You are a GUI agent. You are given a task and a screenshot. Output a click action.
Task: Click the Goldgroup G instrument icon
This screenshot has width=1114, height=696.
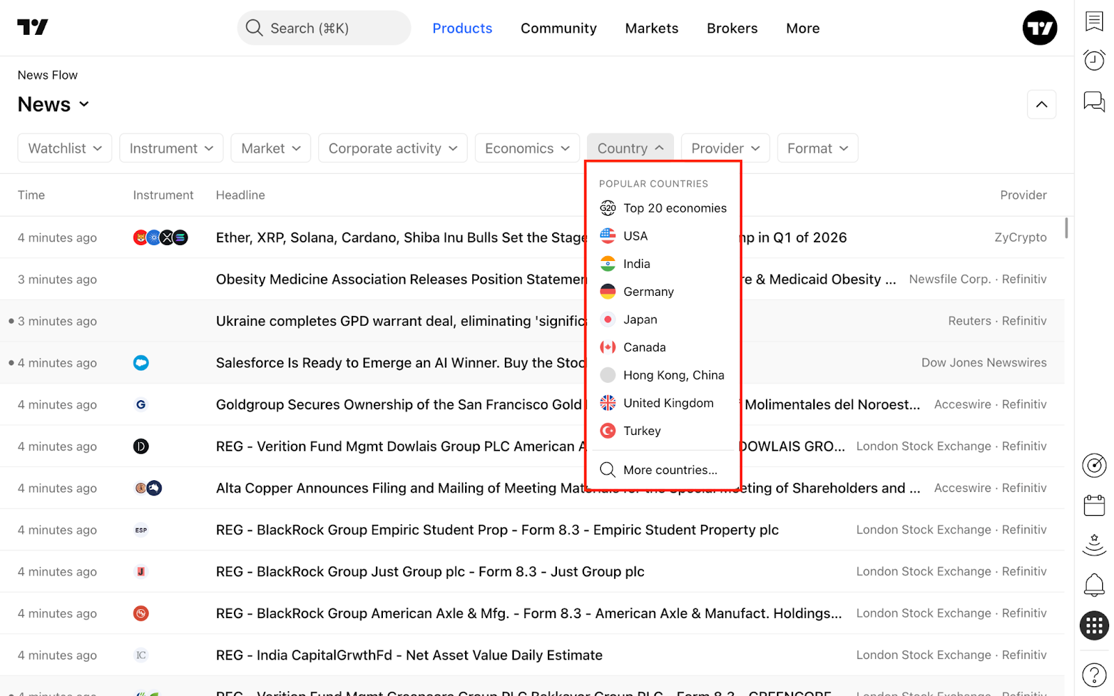(x=141, y=404)
